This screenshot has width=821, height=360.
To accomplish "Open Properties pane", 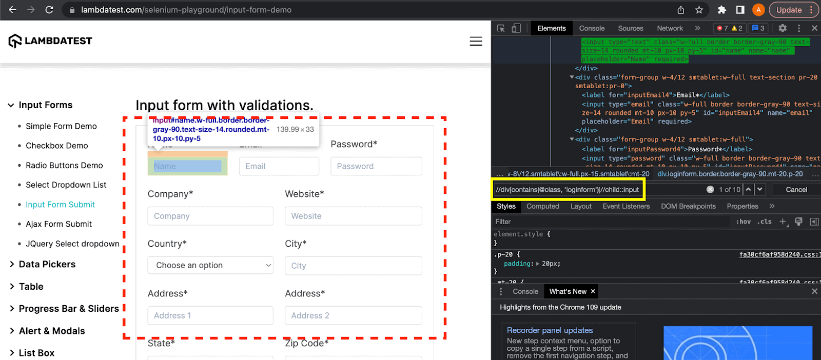I will point(742,206).
